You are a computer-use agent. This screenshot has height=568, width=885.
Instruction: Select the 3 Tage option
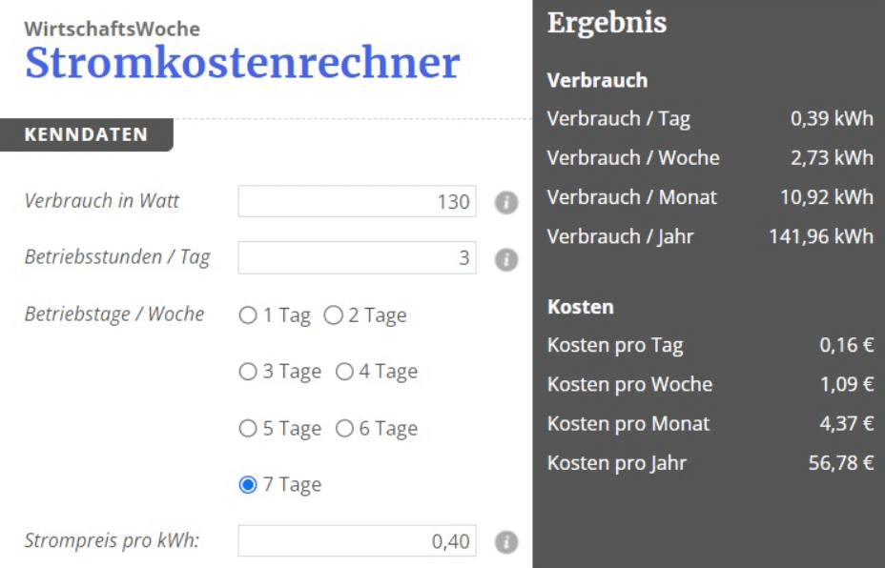[x=248, y=371]
